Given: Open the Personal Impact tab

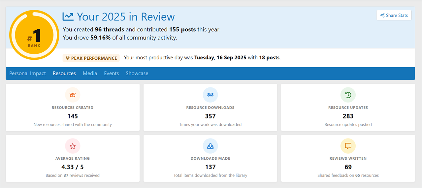Looking at the screenshot, I should [x=27, y=73].
